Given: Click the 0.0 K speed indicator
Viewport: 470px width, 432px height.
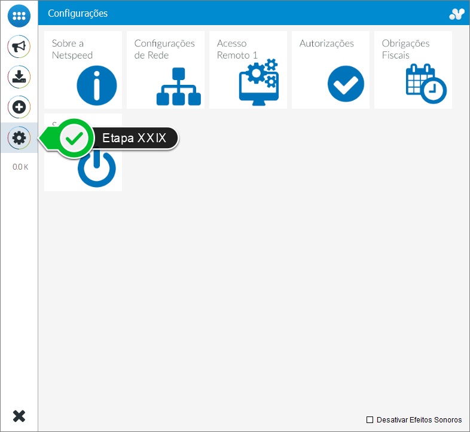Looking at the screenshot, I should [x=20, y=167].
